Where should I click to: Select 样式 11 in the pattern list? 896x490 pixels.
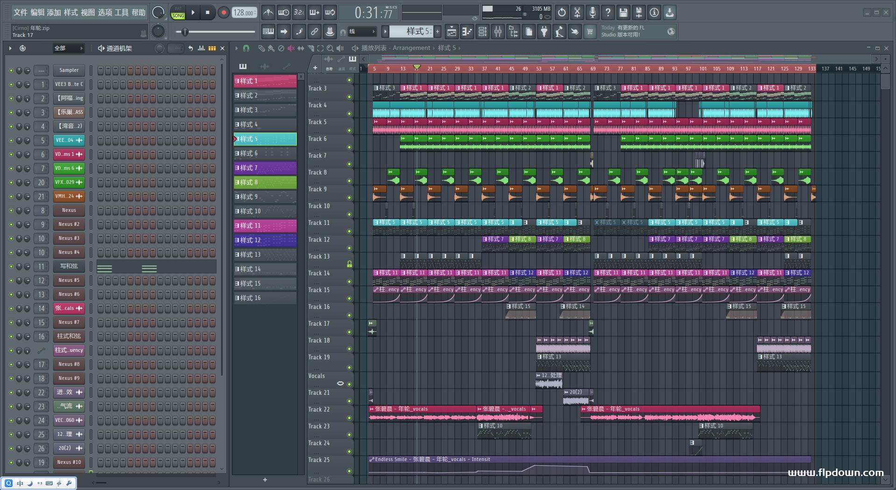[265, 226]
